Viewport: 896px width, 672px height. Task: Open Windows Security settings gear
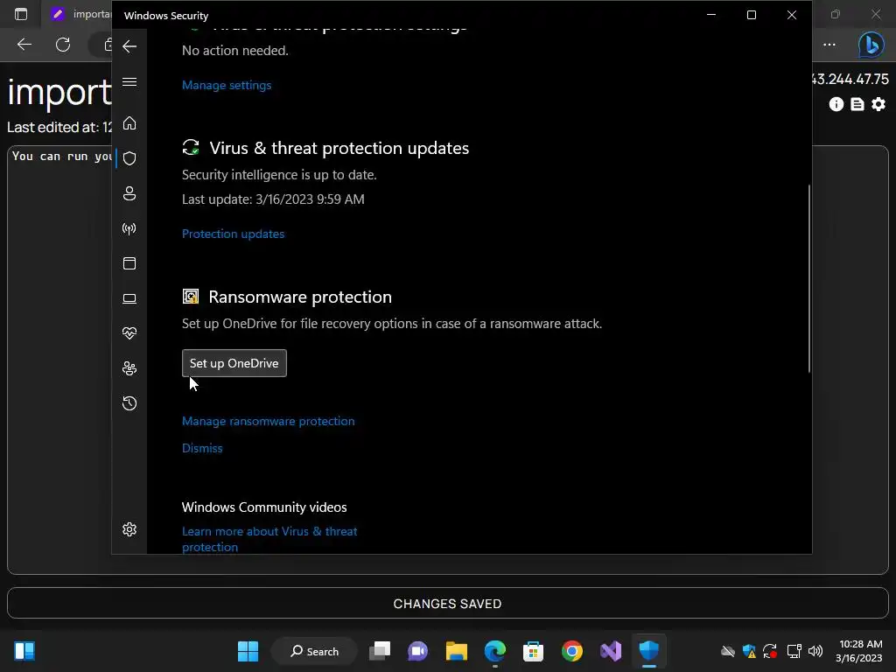point(129,529)
